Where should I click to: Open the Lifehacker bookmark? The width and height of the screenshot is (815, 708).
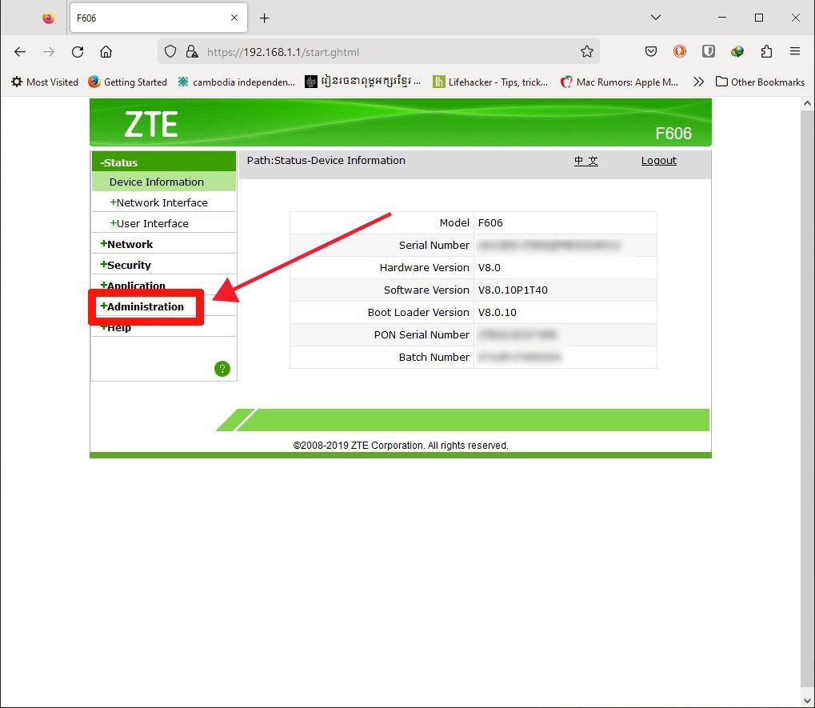(490, 82)
